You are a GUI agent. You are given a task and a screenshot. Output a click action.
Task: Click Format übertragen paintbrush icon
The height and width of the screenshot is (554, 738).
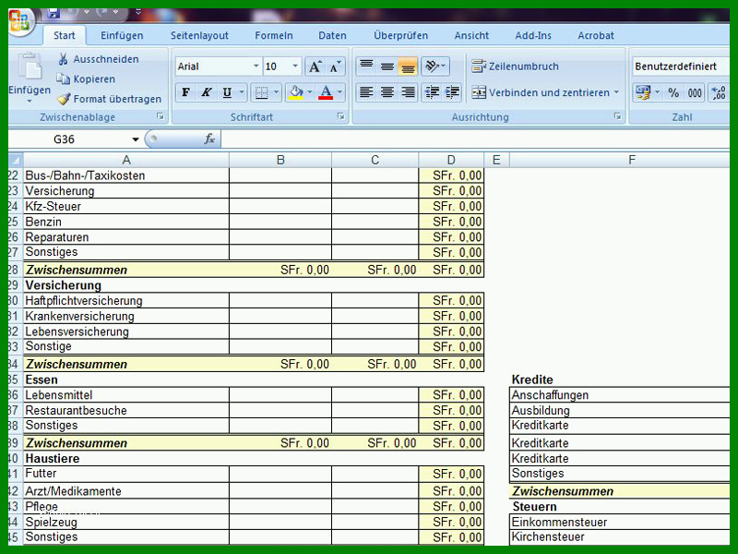tap(64, 99)
